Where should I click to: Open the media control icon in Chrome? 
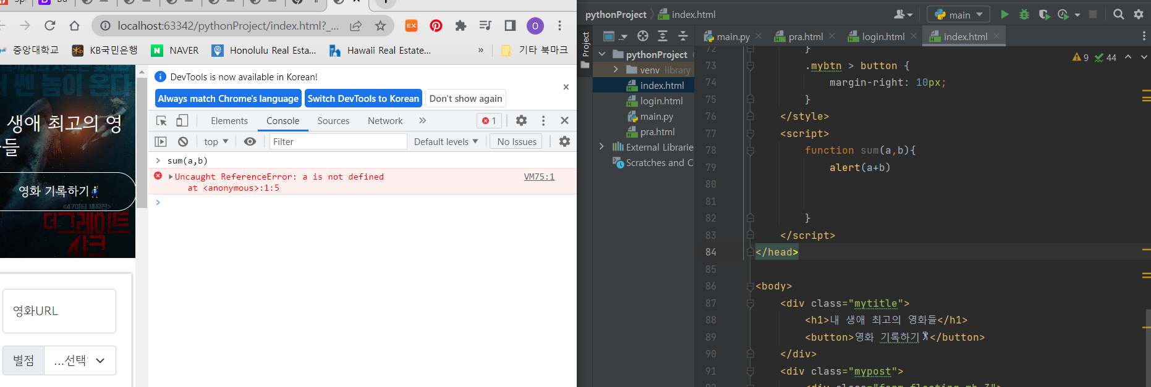click(x=485, y=25)
